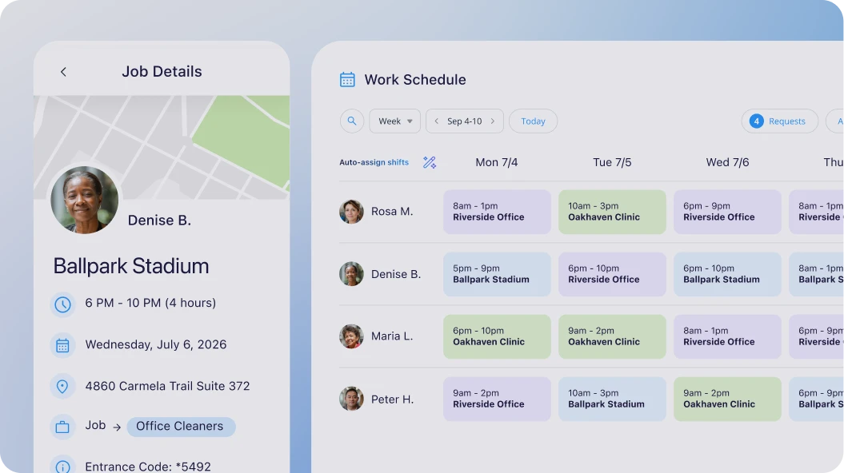The height and width of the screenshot is (473, 844).
Task: Open Peter H.'s Monday 9am - 2pm Riverside Office shift
Action: 497,399
